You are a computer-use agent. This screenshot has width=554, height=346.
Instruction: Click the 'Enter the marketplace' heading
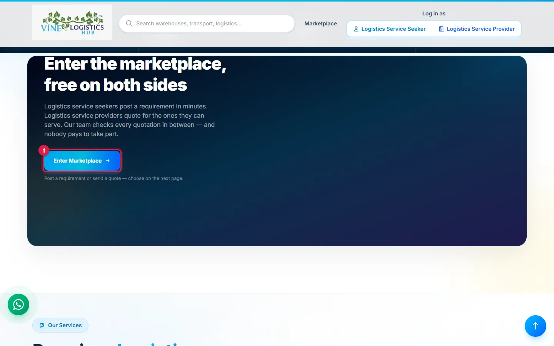click(x=135, y=74)
